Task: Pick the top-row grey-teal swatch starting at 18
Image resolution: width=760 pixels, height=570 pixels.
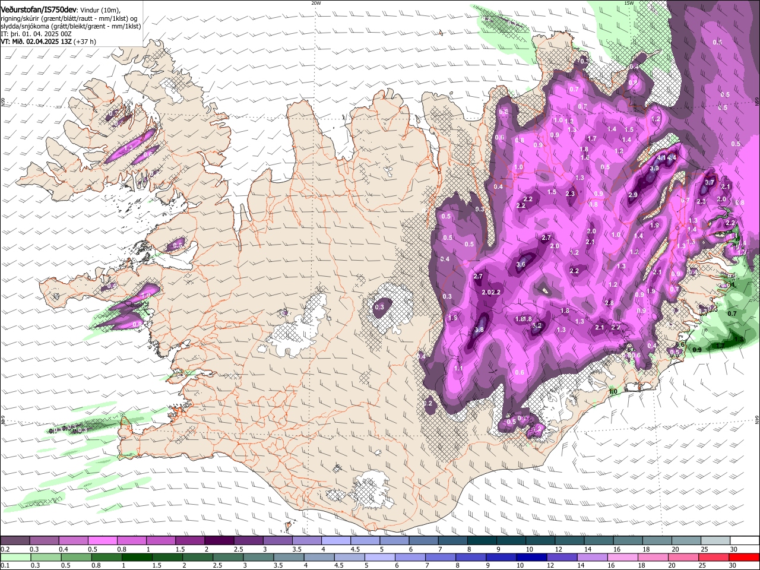Action: click(x=657, y=541)
